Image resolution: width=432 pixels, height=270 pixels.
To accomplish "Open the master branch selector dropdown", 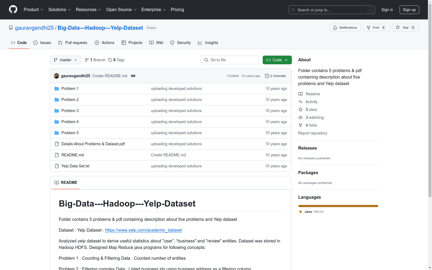I will point(66,60).
